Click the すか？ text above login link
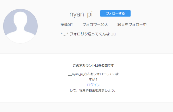Viewport: 173px width, 112px height. [93, 79]
